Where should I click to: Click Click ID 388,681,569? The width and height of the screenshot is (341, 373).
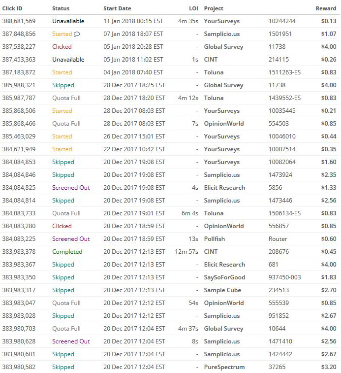pyautogui.click(x=19, y=21)
